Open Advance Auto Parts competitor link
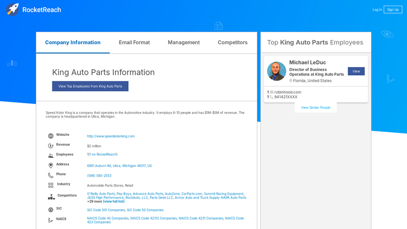The width and height of the screenshot is (407, 229). (x=148, y=194)
